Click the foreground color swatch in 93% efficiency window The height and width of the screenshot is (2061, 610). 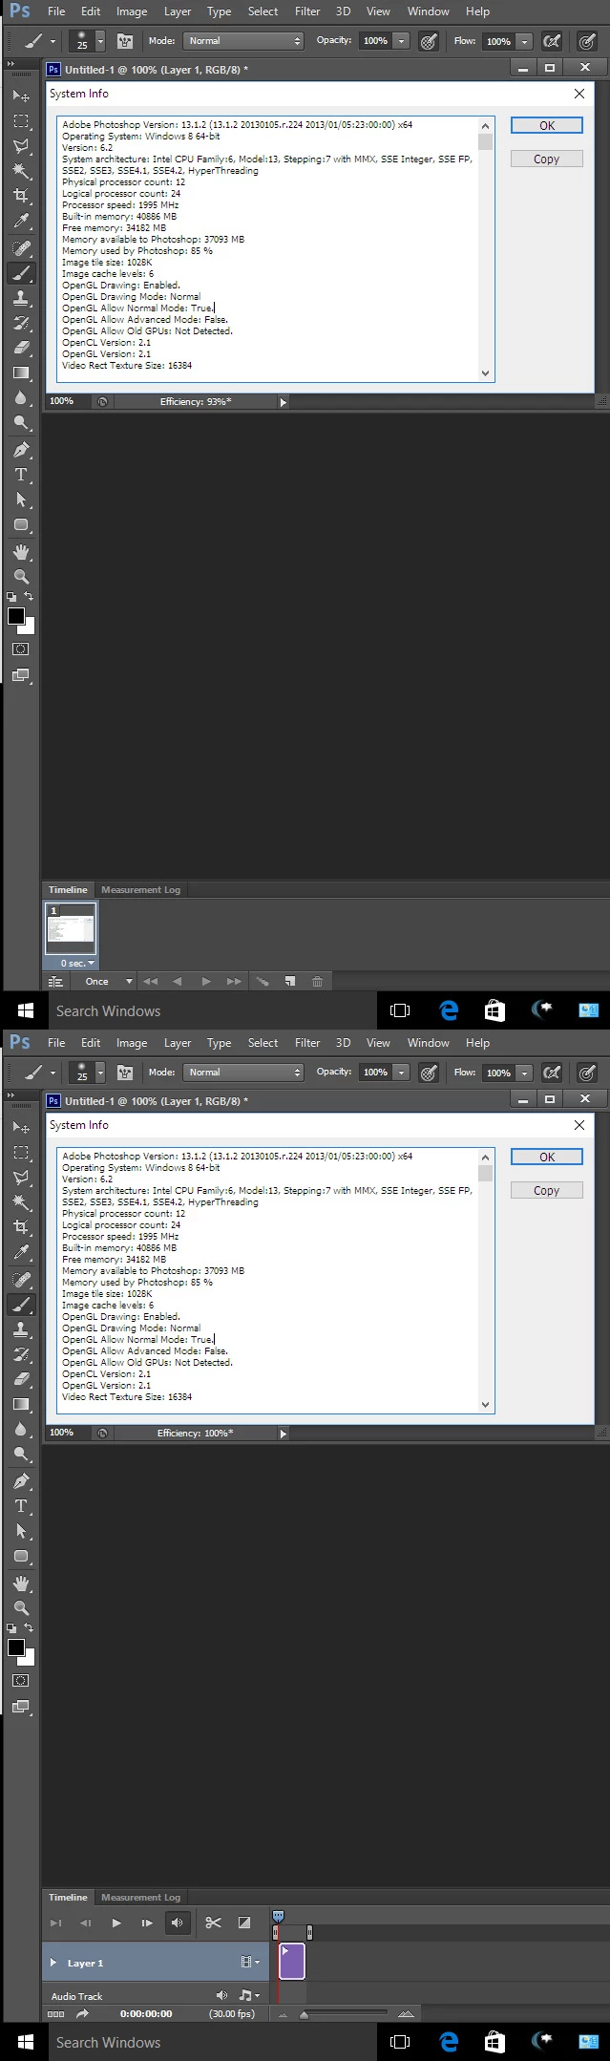(x=16, y=616)
